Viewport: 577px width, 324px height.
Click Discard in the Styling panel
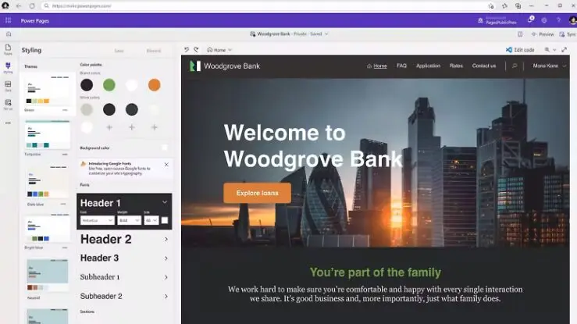[x=154, y=51]
